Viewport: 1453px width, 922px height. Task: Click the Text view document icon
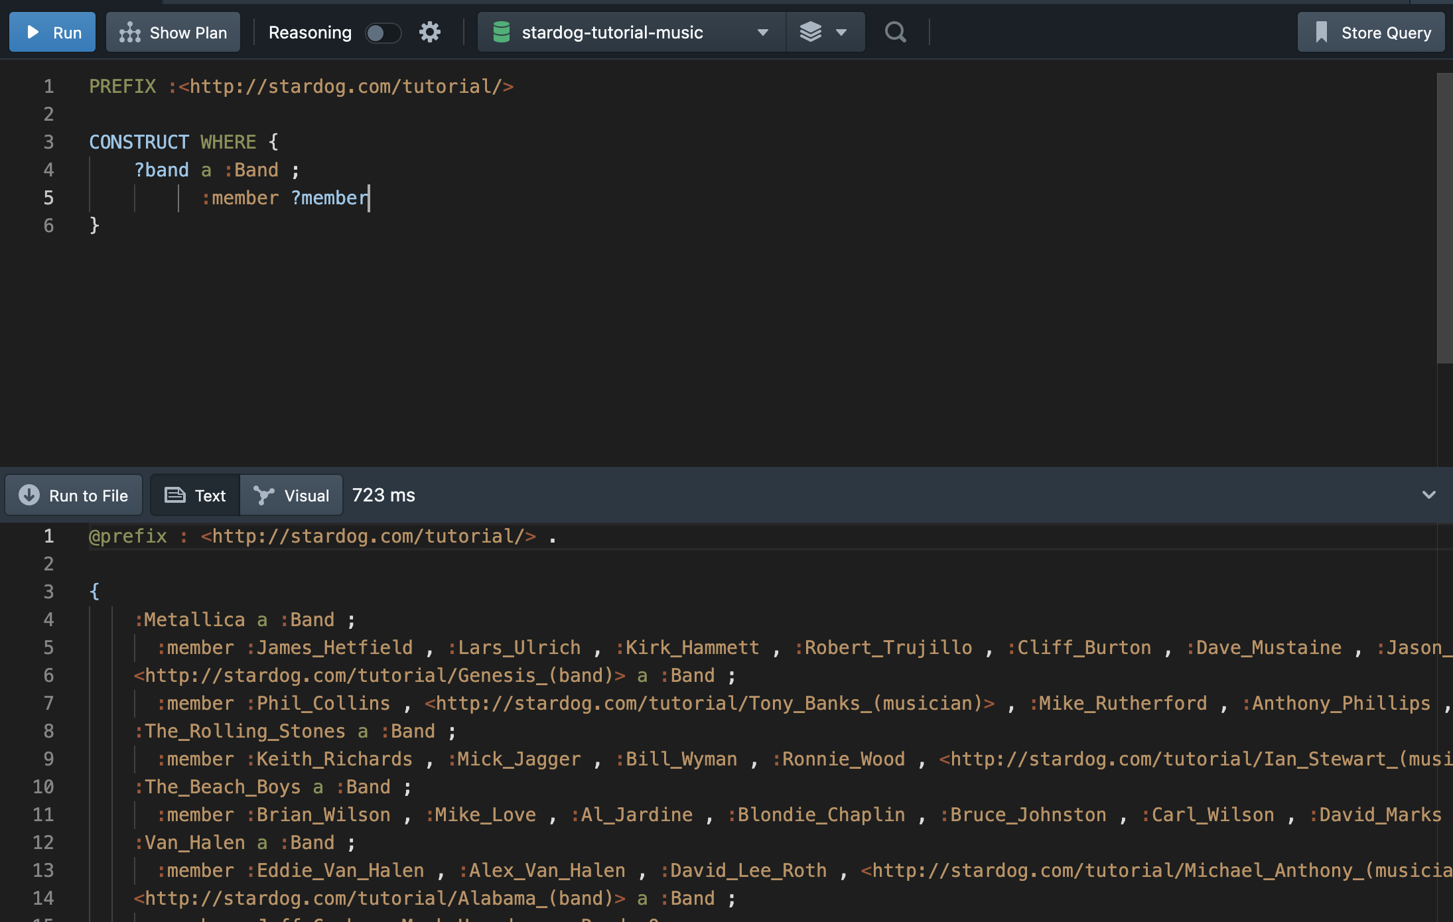[x=174, y=495]
